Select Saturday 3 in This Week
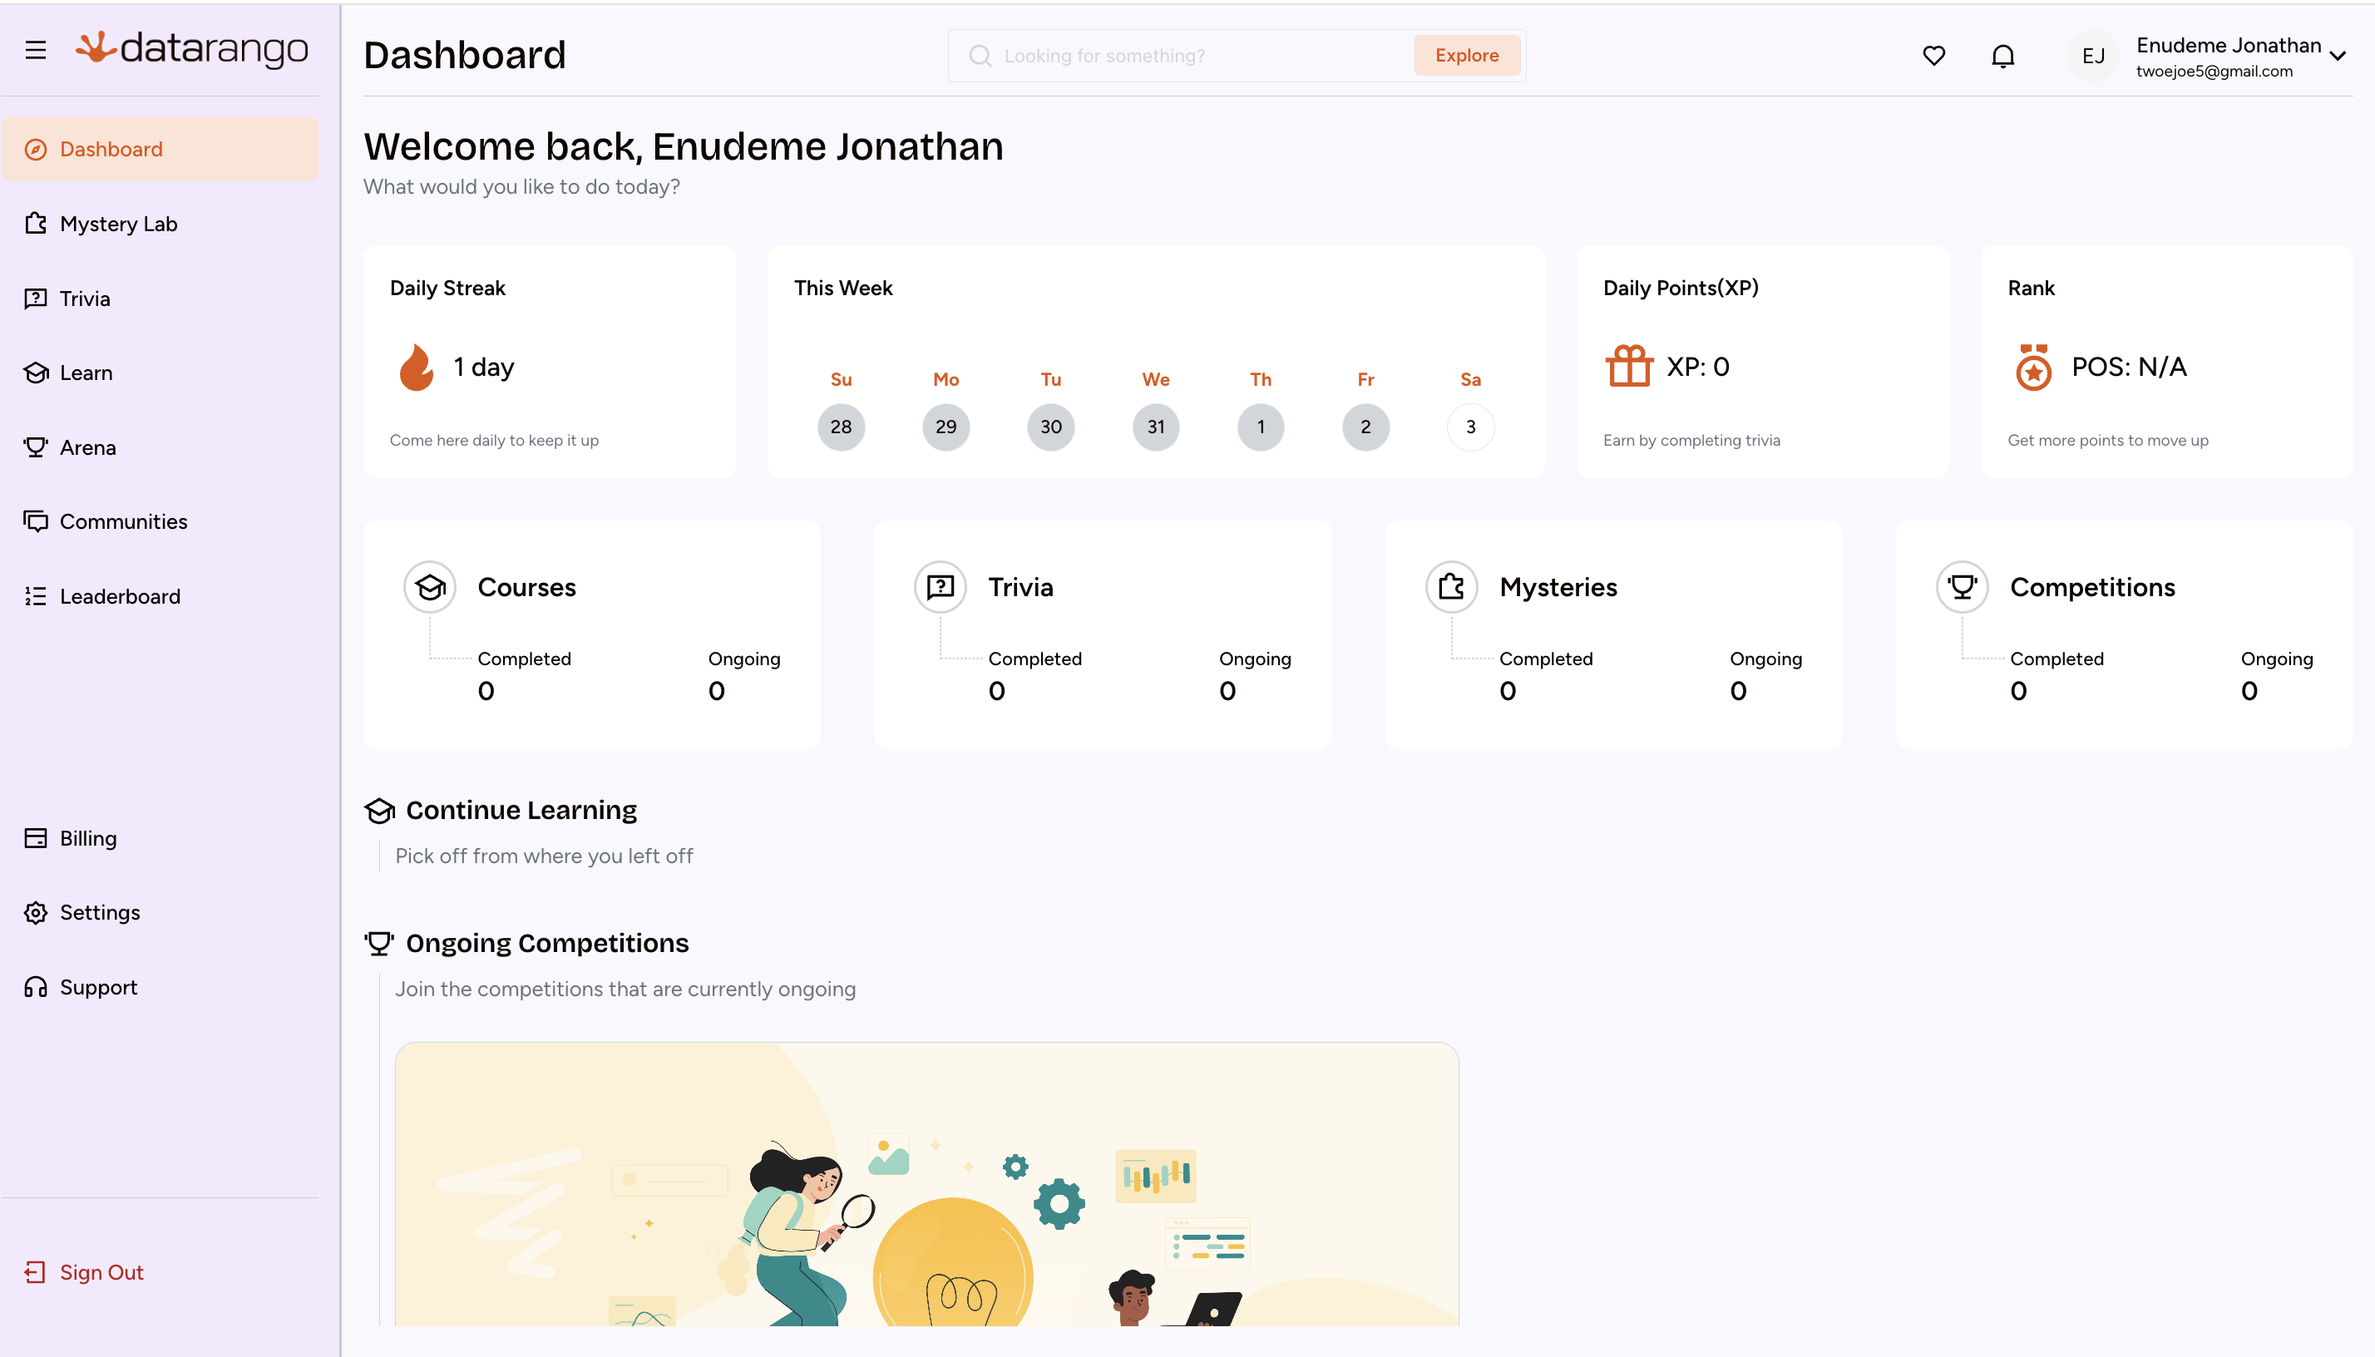The height and width of the screenshot is (1357, 2375). coord(1470,427)
